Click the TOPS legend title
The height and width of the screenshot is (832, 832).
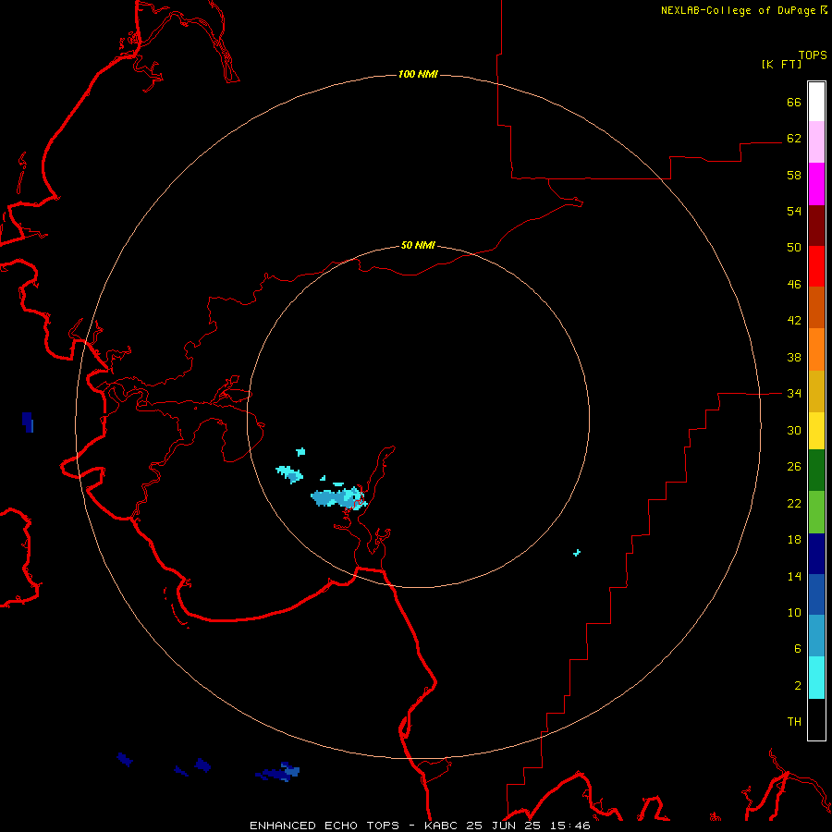pyautogui.click(x=813, y=55)
